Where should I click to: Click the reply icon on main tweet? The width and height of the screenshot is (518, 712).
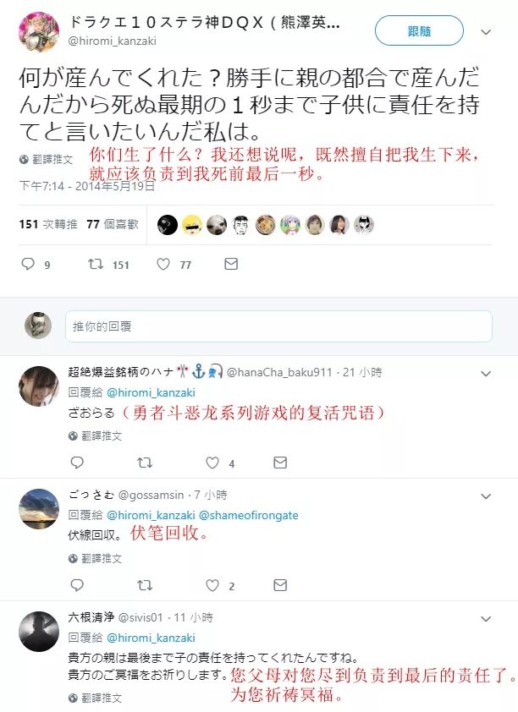coord(28,264)
